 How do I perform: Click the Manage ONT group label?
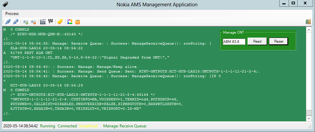233,32
